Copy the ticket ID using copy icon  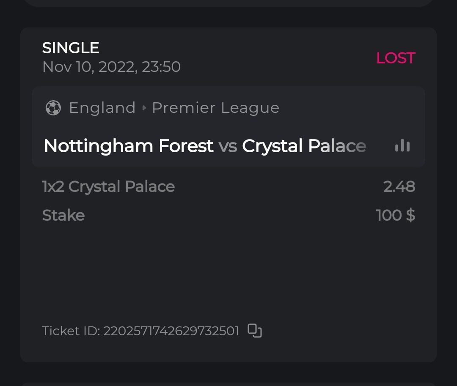point(254,331)
